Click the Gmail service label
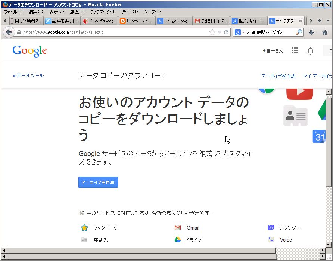 193,228
